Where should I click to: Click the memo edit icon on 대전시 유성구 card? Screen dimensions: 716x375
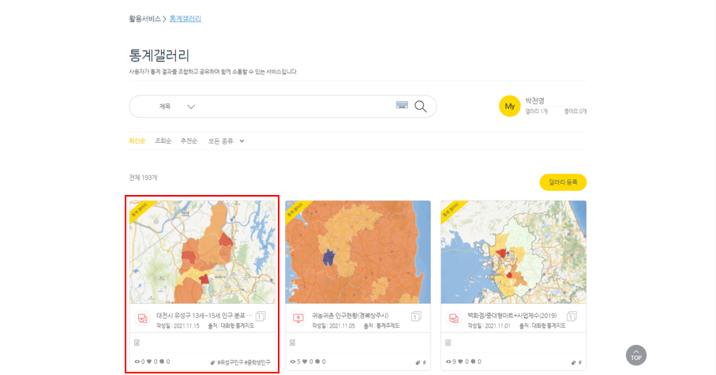(137, 343)
